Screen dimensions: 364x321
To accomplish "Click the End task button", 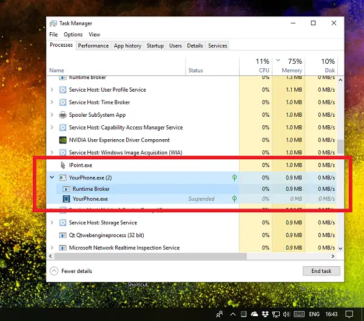I will pyautogui.click(x=322, y=271).
